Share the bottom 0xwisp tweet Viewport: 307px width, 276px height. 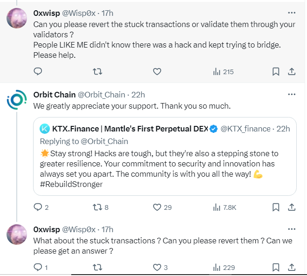(x=292, y=267)
